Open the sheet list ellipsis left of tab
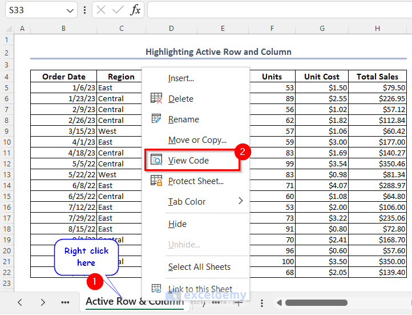 [x=65, y=302]
